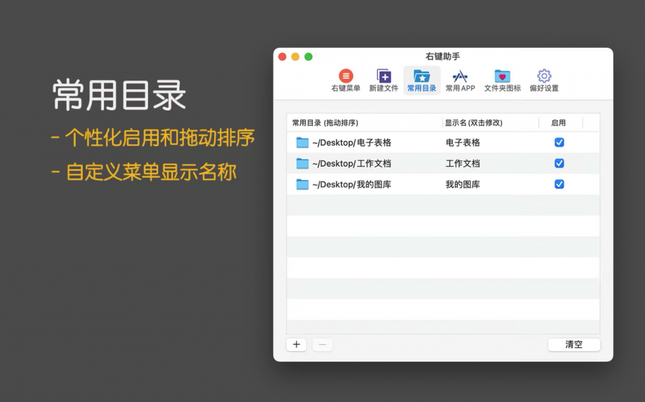Toggle the 工作文档 enable checkbox

pos(559,163)
